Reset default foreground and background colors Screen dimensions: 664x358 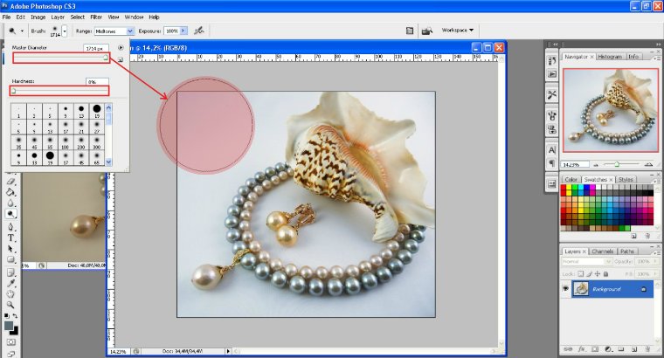(6, 316)
